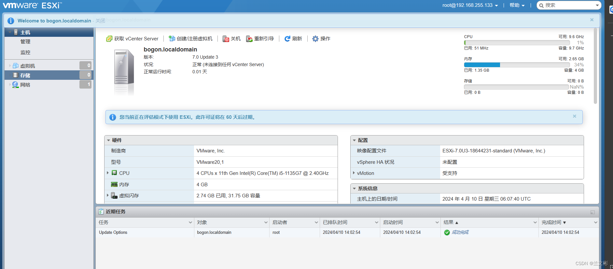
Task: Click the 内存 memory icon in 硬件 panel
Action: click(x=114, y=184)
